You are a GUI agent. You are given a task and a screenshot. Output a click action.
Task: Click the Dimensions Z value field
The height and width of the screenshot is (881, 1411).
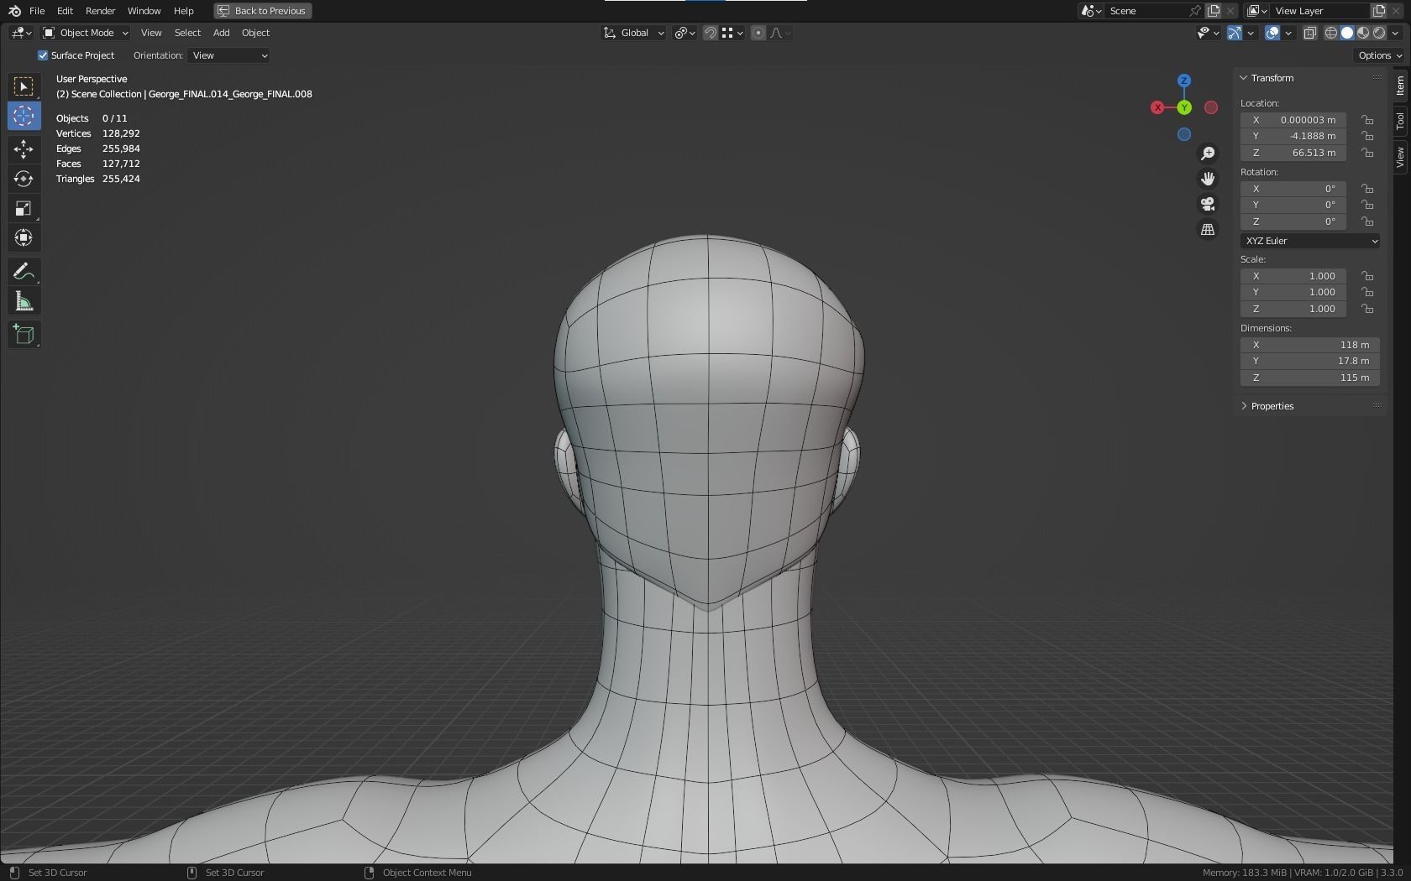tap(1310, 378)
